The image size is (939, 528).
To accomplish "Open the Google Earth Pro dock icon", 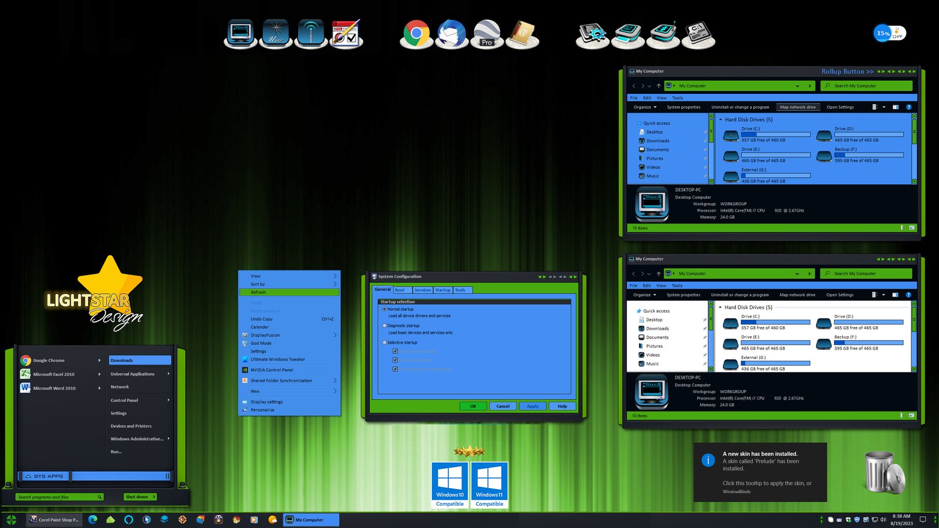I will (487, 33).
